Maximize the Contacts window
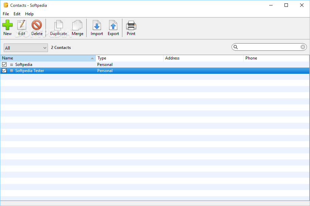 [x=286, y=5]
